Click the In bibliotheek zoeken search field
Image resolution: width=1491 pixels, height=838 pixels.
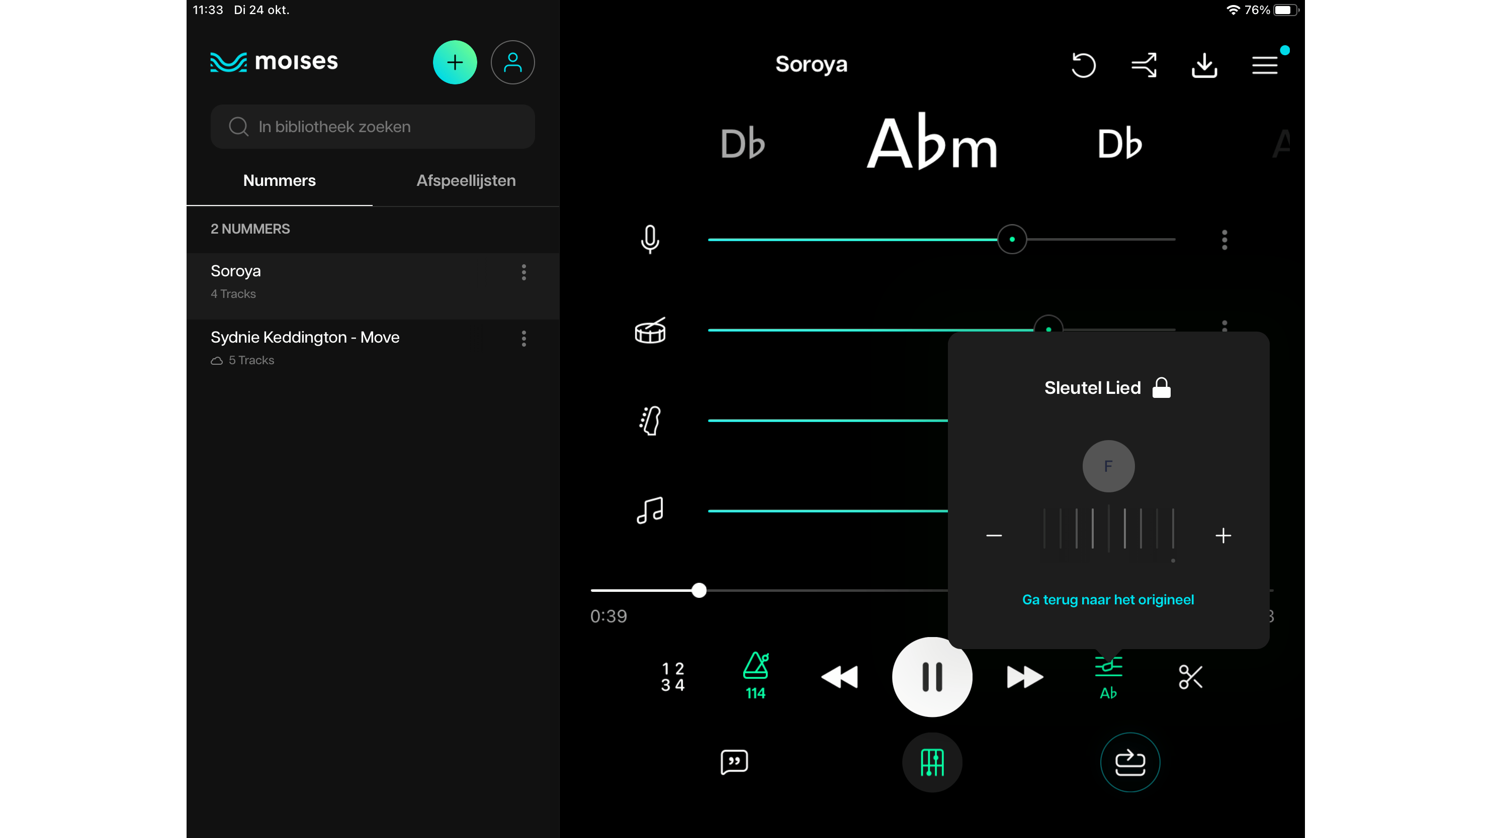[x=373, y=127]
